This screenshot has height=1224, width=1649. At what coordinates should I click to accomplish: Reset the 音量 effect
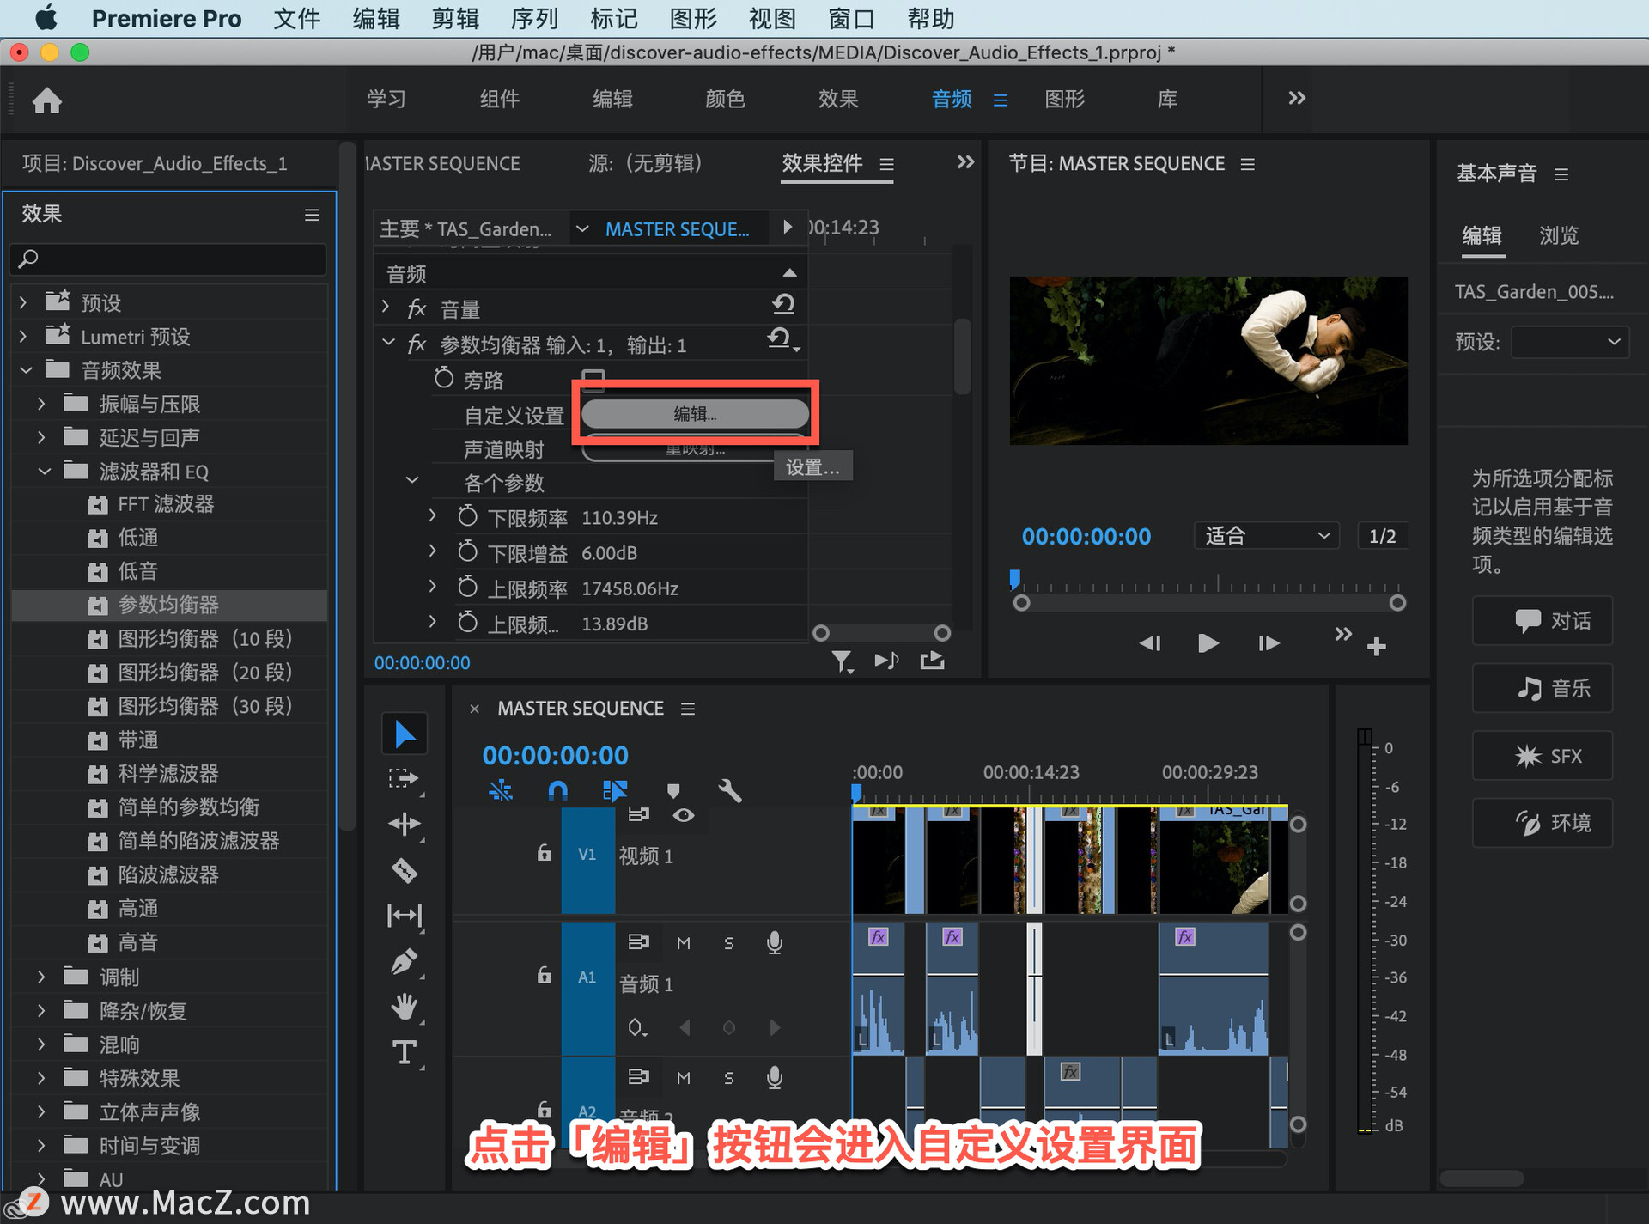click(x=783, y=304)
